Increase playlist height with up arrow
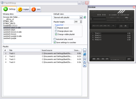Viewport: 136px width, 99px height. click(x=81, y=21)
